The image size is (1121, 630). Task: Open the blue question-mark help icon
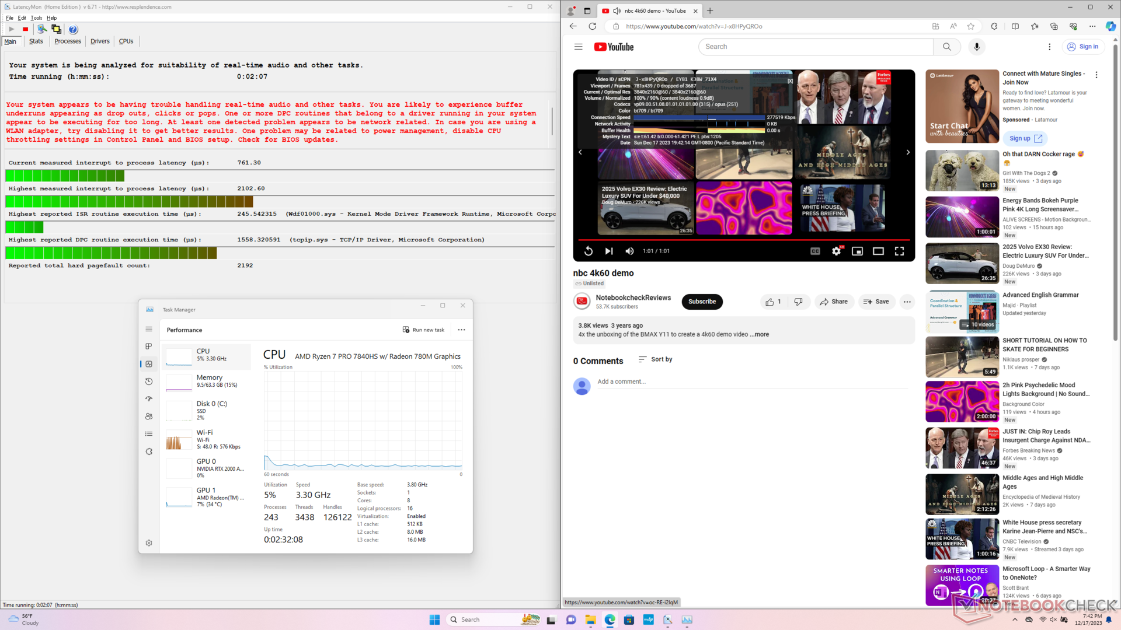[x=73, y=29]
